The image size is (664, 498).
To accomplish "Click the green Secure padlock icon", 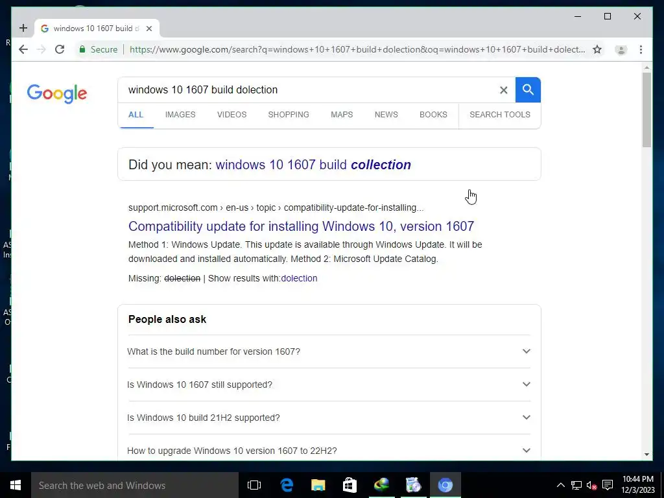I will [x=82, y=49].
